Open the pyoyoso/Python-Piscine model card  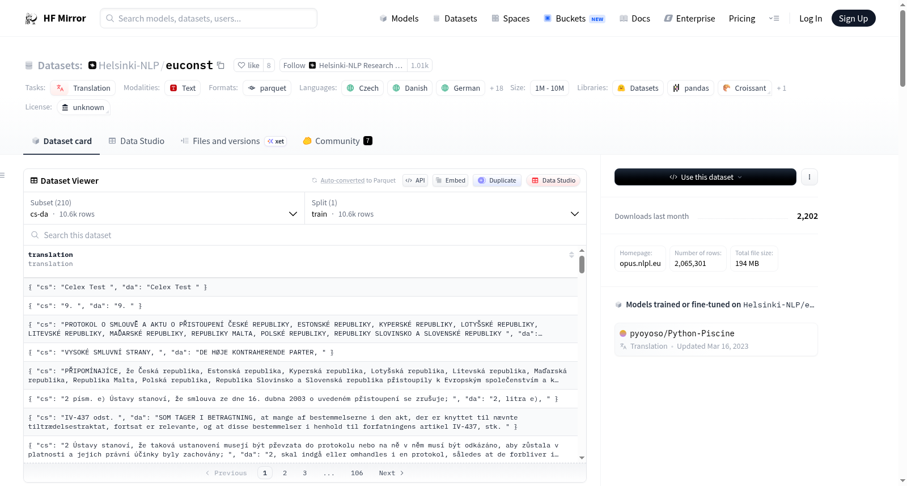pos(716,339)
